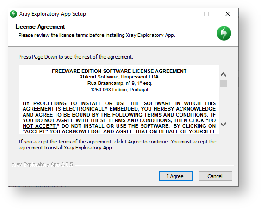Minimize the setup window

[x=186, y=14]
